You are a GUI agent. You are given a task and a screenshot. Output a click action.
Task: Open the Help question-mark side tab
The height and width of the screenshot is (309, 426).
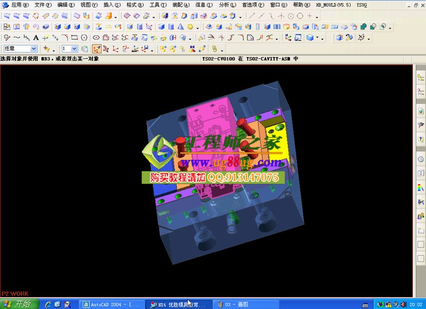[x=421, y=139]
